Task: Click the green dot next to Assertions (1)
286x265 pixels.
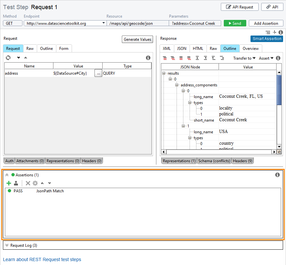Action: [13, 175]
